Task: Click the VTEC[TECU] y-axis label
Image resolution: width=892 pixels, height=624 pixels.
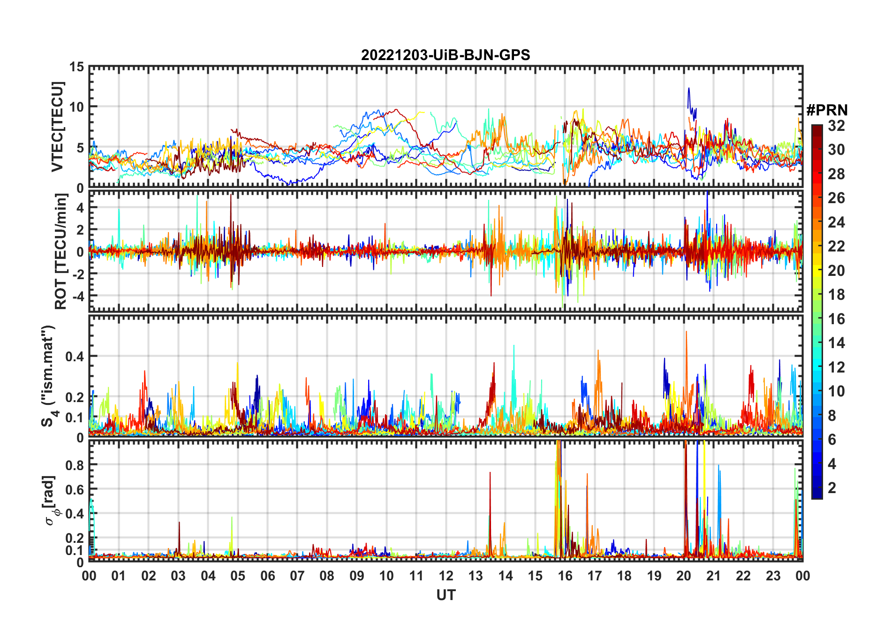Action: point(57,127)
